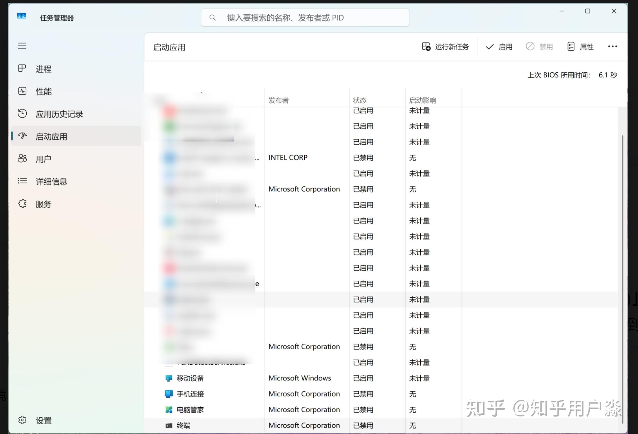Select the 电脑管家 startup row
The image size is (638, 434).
click(x=381, y=410)
